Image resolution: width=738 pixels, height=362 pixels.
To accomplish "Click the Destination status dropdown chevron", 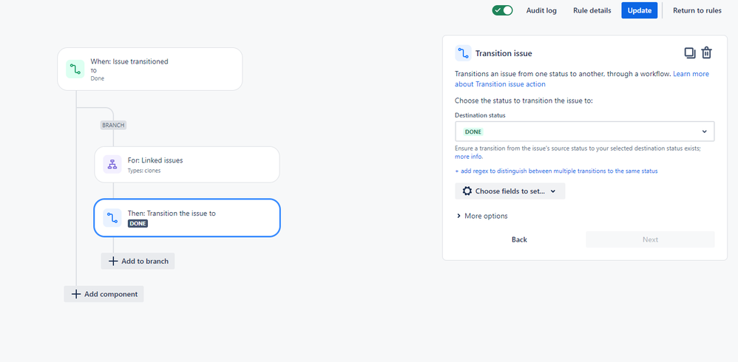I will click(704, 132).
